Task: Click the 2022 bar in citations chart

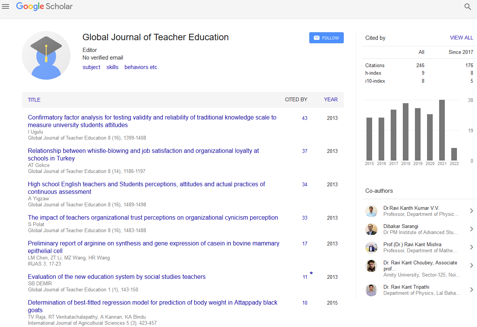Action: [454, 154]
